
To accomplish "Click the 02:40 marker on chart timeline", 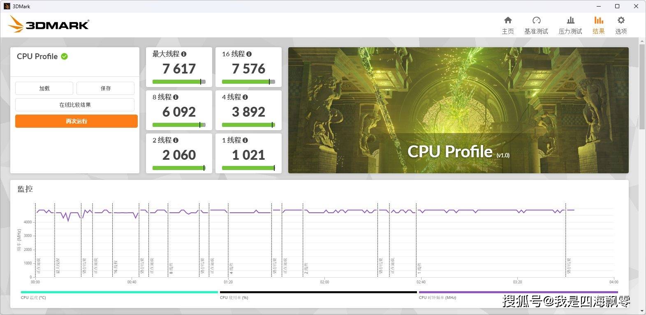I will pos(421,282).
